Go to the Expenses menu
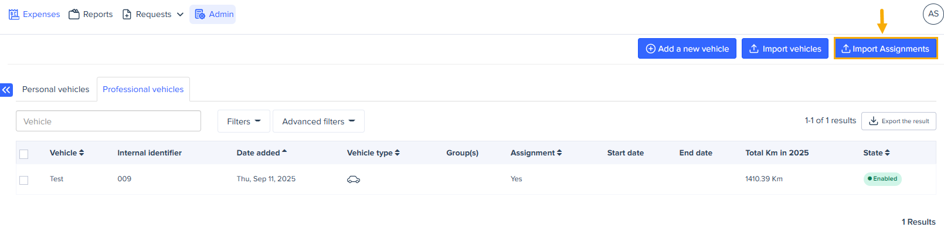Screen dimensions: 944x244 35,14
